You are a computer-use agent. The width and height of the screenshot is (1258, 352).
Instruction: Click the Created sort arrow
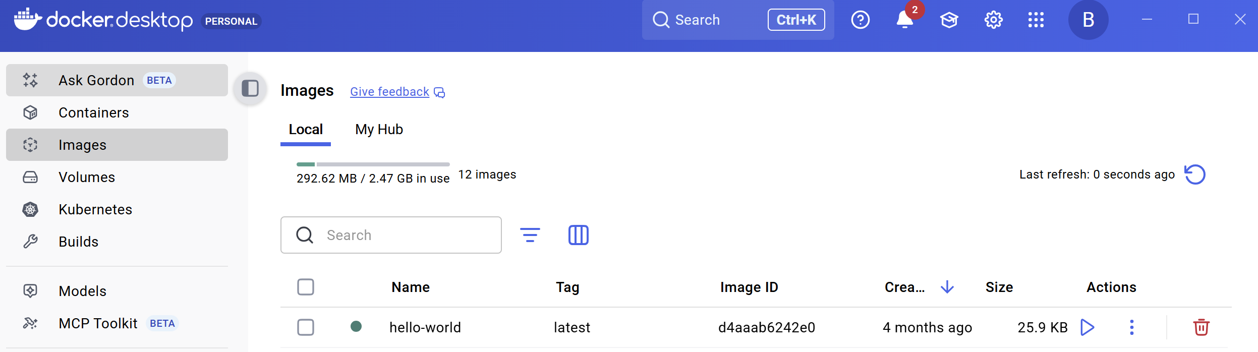click(947, 287)
